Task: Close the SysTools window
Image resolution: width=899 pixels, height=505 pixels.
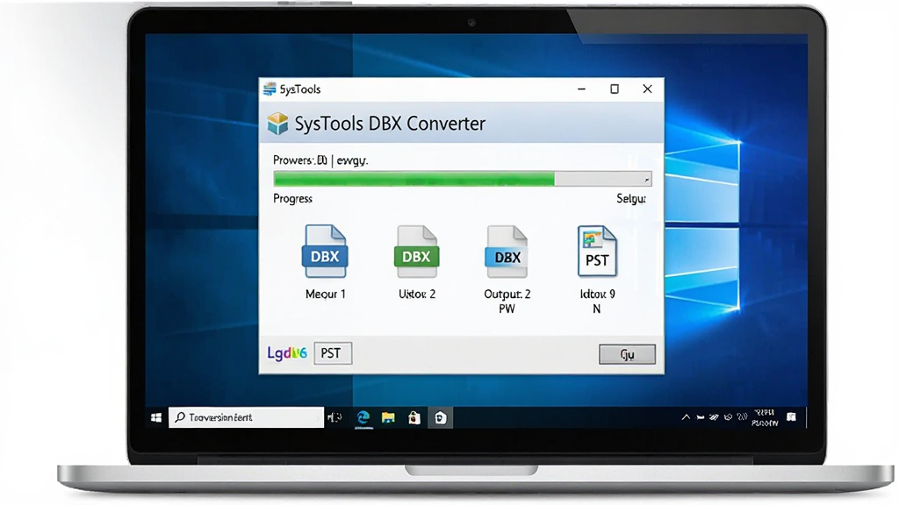Action: pos(647,89)
